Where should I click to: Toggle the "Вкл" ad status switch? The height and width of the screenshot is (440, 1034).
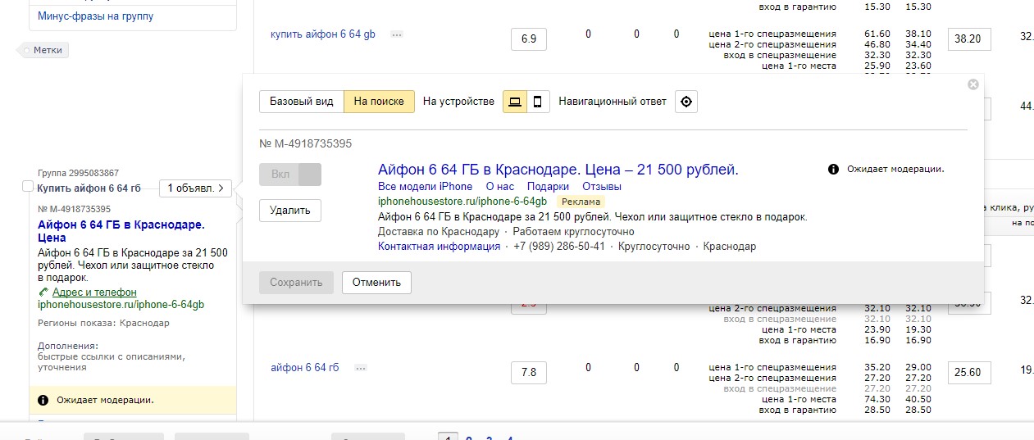290,175
